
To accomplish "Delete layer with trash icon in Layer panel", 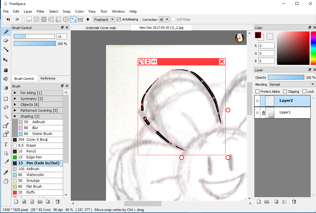I will click(x=294, y=202).
